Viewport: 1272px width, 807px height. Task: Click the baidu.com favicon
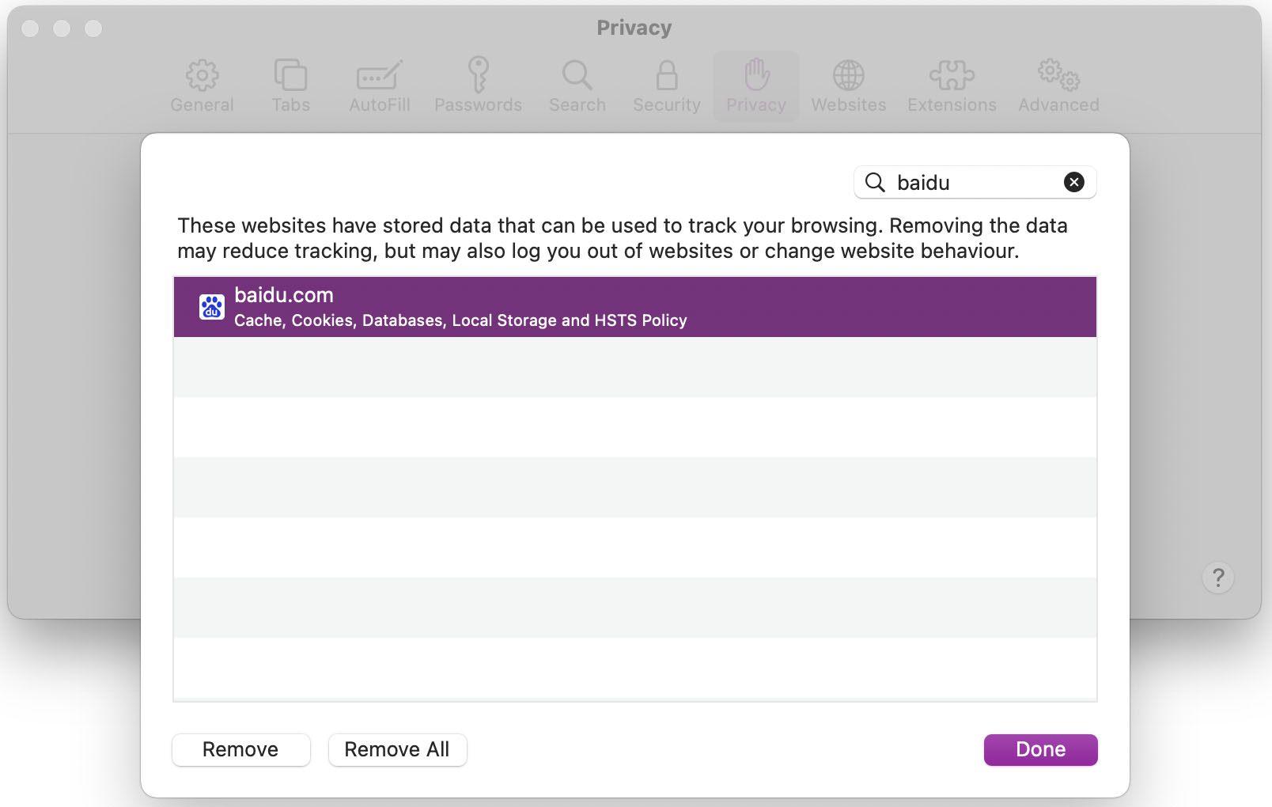(211, 307)
